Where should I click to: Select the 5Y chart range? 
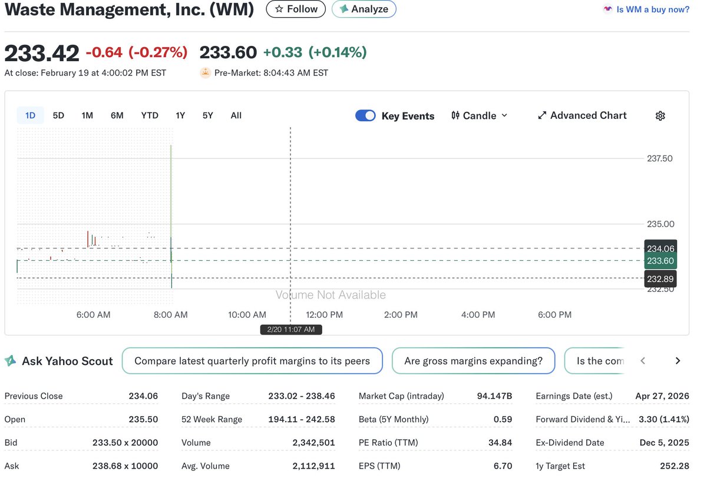click(x=208, y=115)
